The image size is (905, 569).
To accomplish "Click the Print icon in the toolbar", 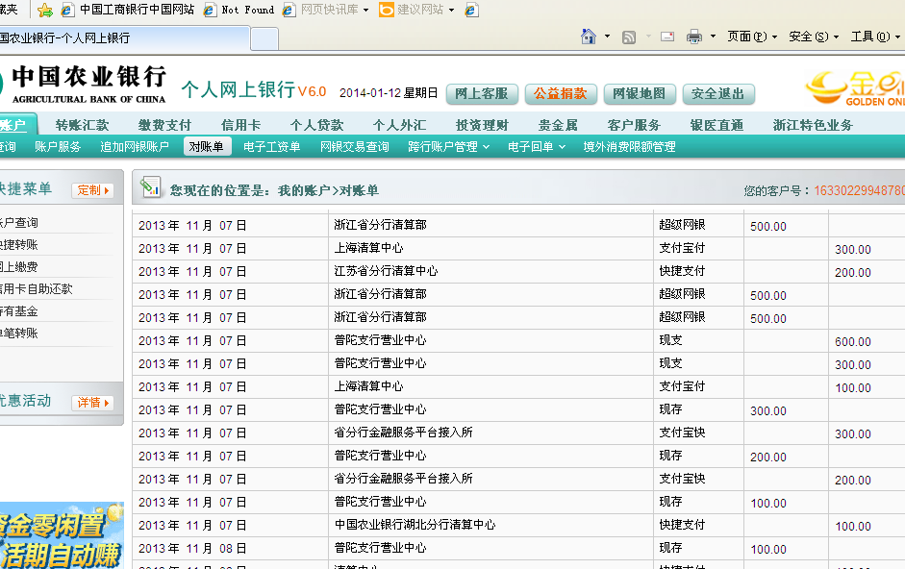I will tap(694, 37).
